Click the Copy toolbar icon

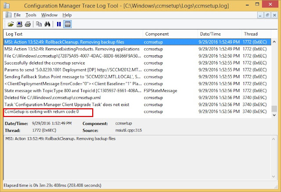39,24
